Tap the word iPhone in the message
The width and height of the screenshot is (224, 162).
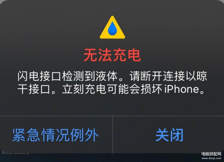pos(181,89)
